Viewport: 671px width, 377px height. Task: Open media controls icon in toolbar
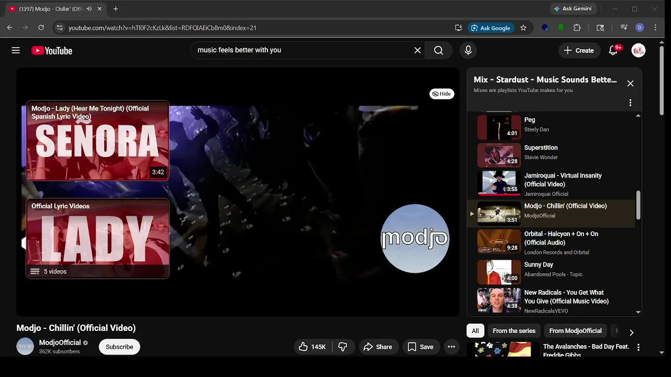(624, 28)
